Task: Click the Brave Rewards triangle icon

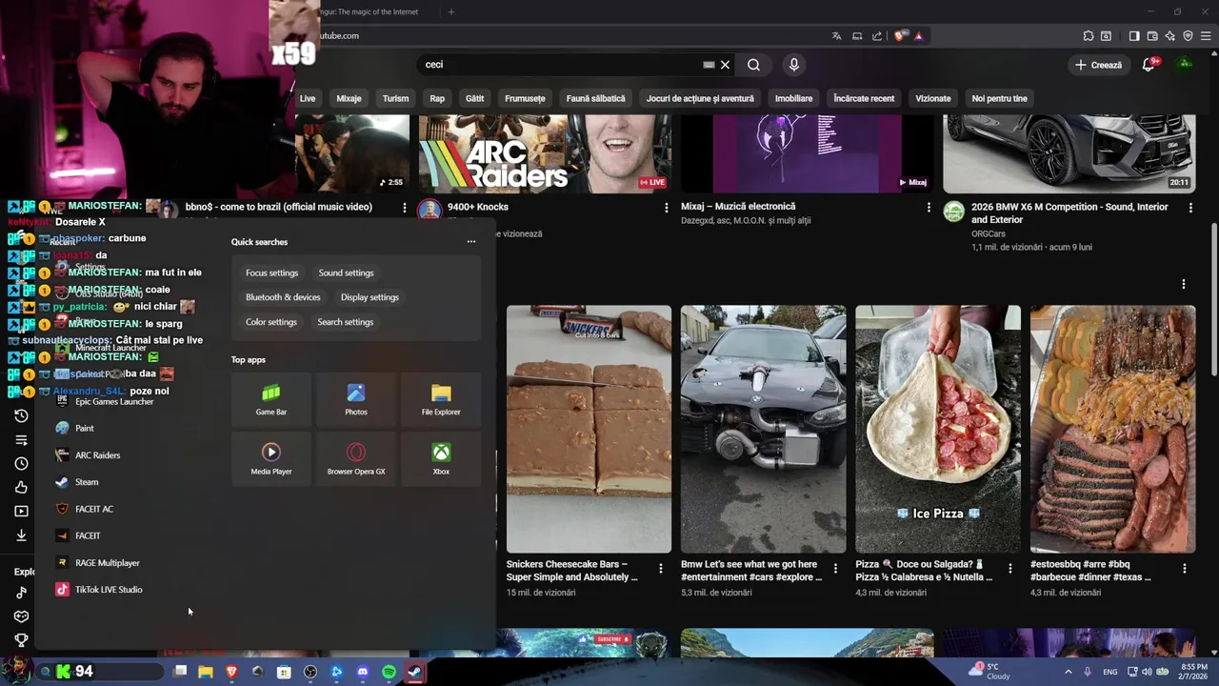Action: click(x=918, y=36)
